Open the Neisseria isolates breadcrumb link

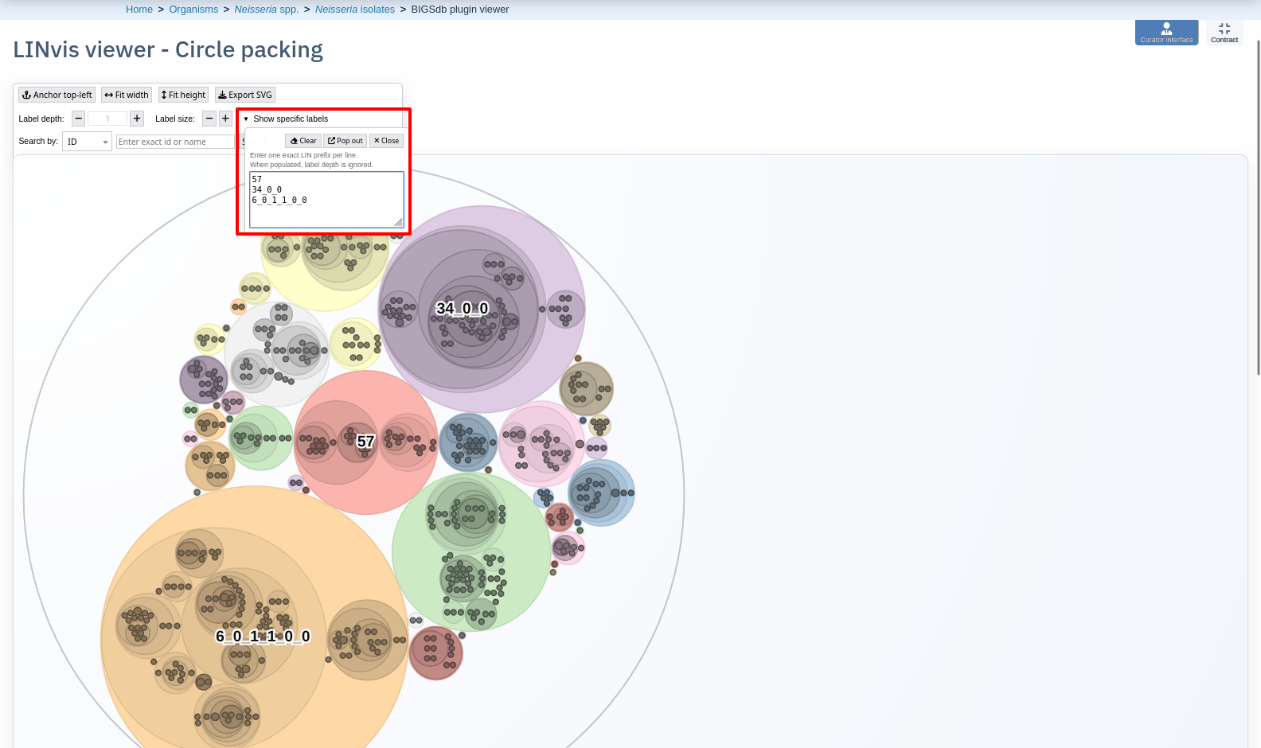[355, 10]
